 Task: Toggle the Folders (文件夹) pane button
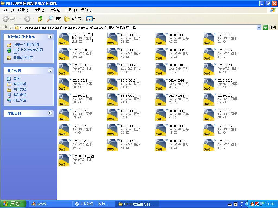pyautogui.click(x=73, y=19)
